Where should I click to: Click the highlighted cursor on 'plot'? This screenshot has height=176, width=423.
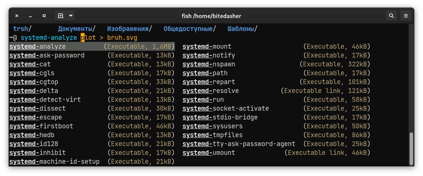point(82,38)
